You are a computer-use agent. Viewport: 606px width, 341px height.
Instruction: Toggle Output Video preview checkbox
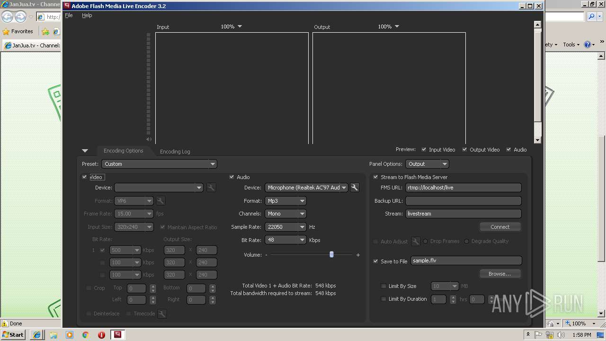point(465,150)
